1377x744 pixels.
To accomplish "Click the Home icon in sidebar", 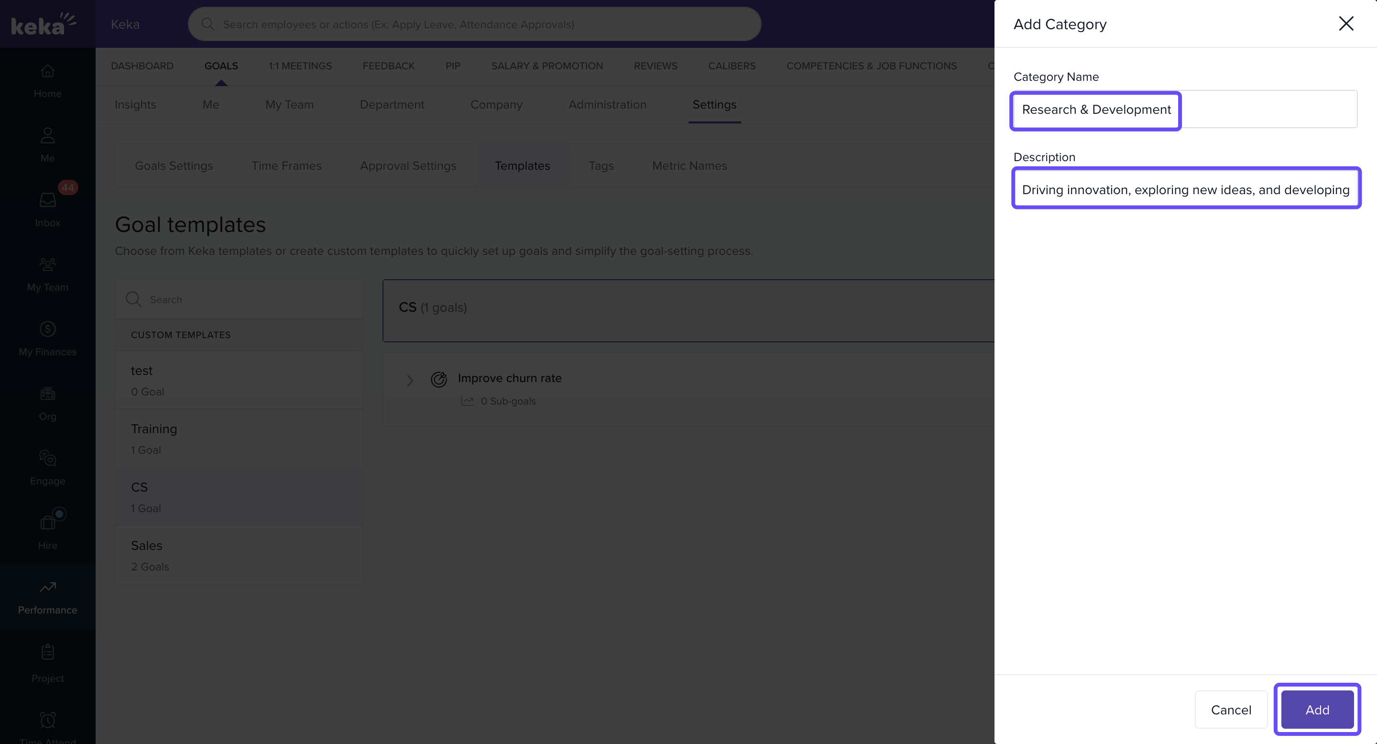I will 48,71.
